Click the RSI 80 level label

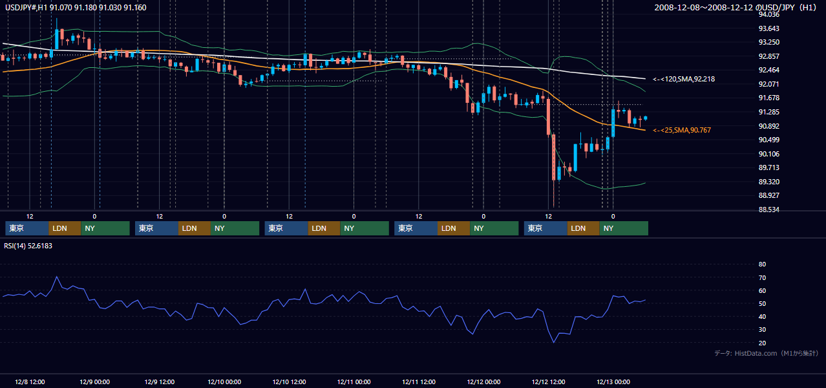(x=762, y=264)
